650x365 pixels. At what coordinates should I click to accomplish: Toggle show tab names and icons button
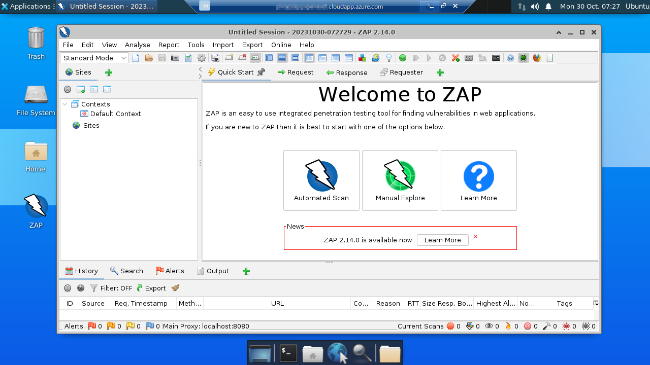point(255,58)
